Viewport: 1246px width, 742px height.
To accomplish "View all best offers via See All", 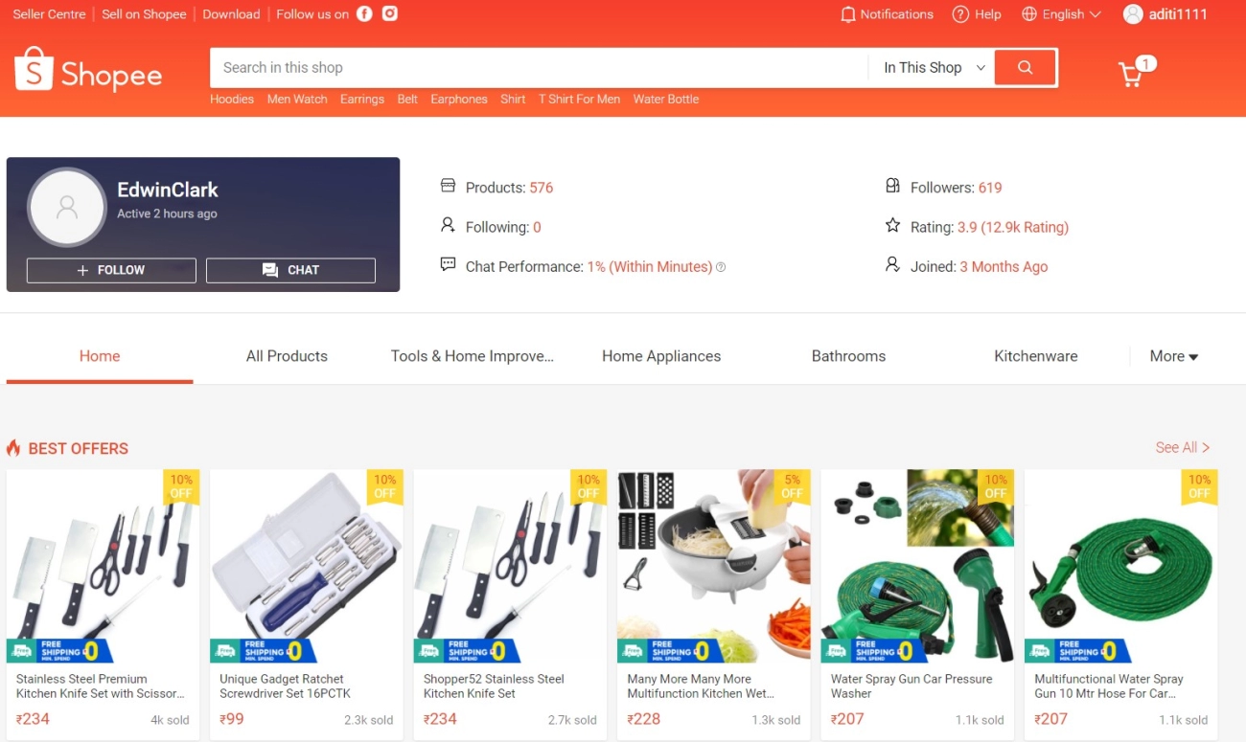I will [x=1183, y=447].
